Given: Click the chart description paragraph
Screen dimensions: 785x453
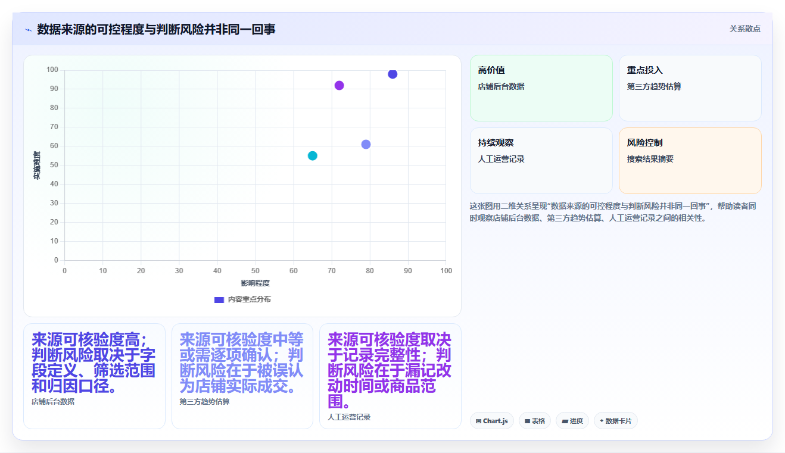Looking at the screenshot, I should pos(613,212).
